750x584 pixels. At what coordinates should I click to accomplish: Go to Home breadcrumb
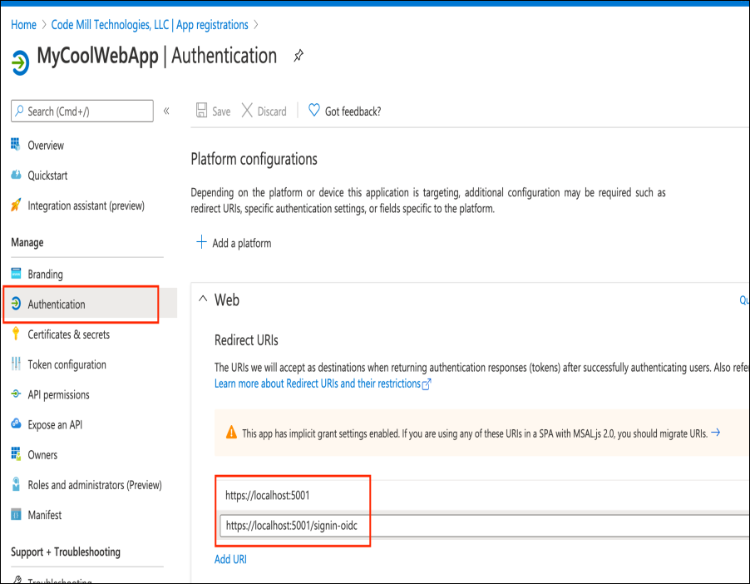[x=23, y=24]
